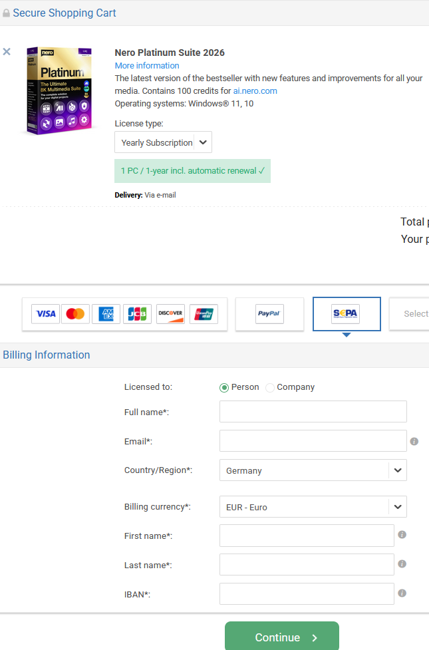
Task: Show info icon beside Last name
Action: point(402,564)
